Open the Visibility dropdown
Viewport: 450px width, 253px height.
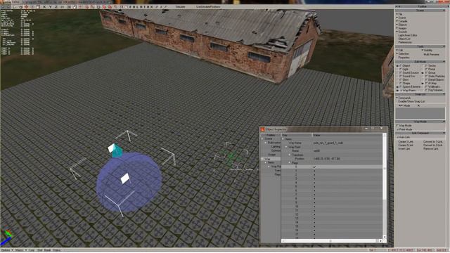click(427, 50)
